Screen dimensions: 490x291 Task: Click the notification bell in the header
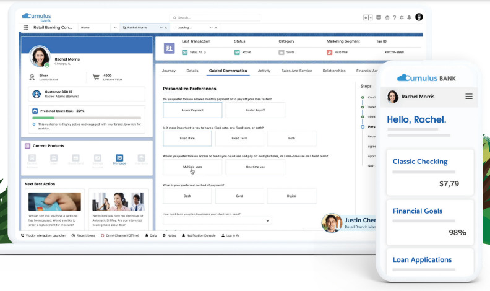408,17
